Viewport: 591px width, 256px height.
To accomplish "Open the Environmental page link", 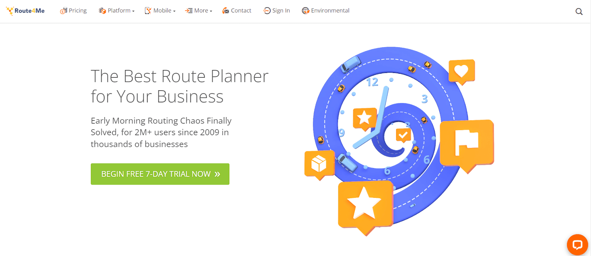I will coord(330,10).
